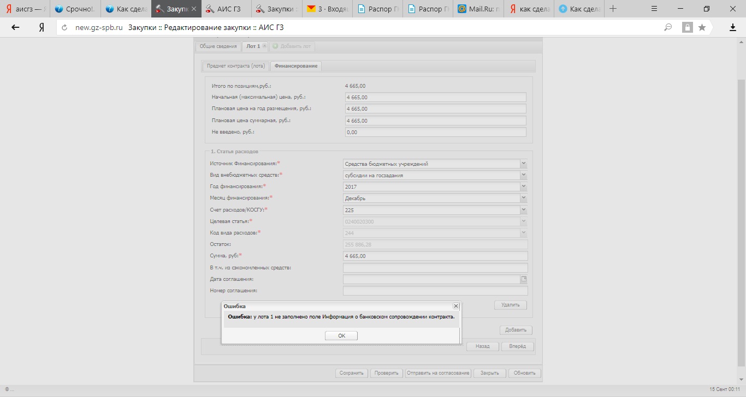Open the Год финансирования dropdown
Image resolution: width=746 pixels, height=397 pixels.
pos(523,187)
